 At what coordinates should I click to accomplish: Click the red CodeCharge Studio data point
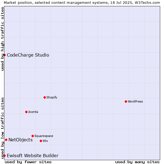point(4,55)
